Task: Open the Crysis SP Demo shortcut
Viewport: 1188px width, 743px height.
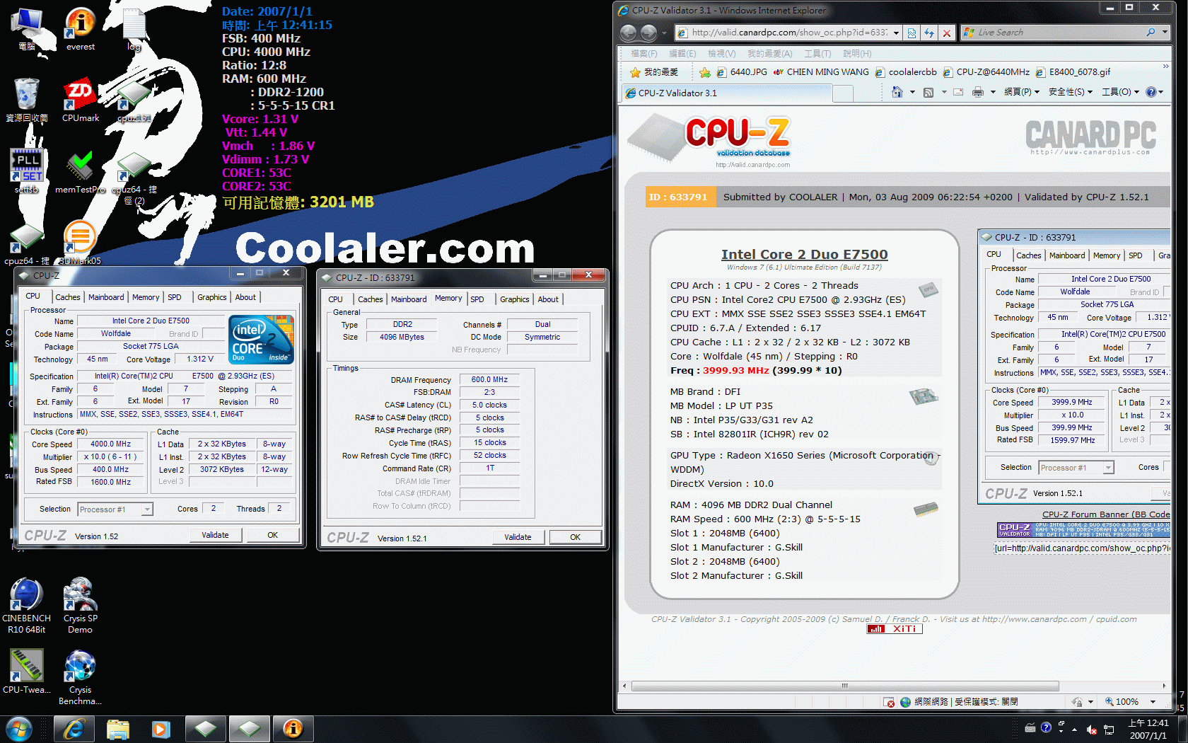Action: pyautogui.click(x=80, y=605)
